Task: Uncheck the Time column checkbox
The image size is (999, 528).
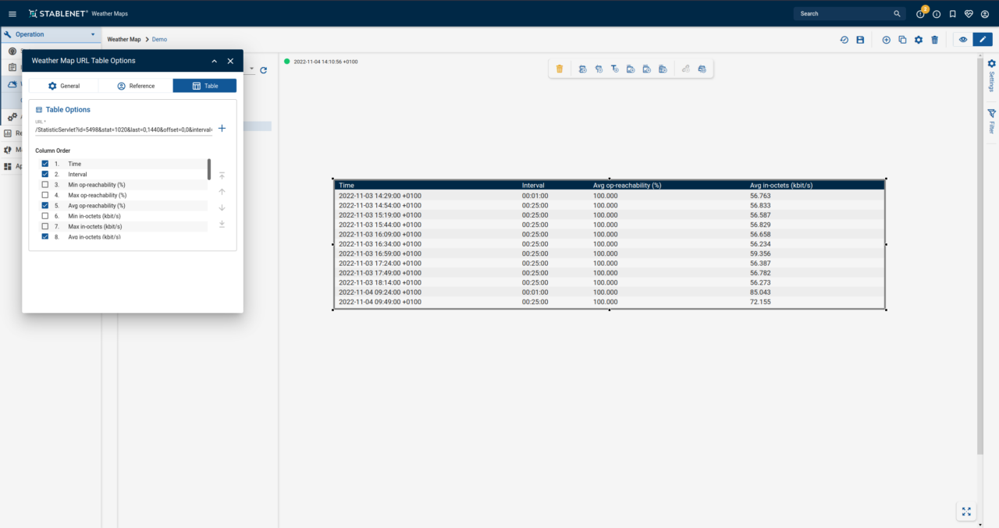Action: (44, 164)
